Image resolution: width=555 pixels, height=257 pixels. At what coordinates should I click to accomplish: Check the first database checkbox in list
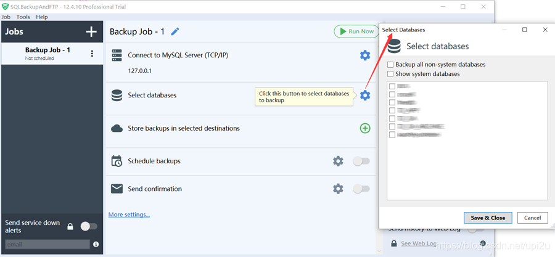[392, 86]
